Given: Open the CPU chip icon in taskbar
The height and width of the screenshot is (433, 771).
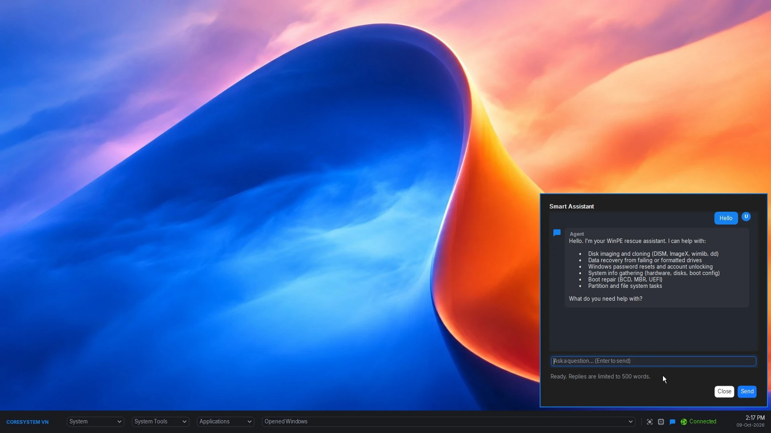Looking at the screenshot, I should coord(661,422).
